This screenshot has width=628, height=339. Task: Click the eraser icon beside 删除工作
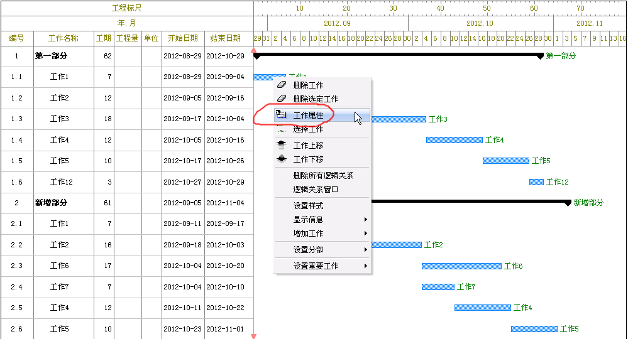282,85
